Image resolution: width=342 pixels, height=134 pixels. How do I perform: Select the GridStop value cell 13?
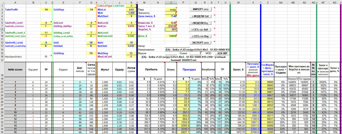click(x=91, y=53)
